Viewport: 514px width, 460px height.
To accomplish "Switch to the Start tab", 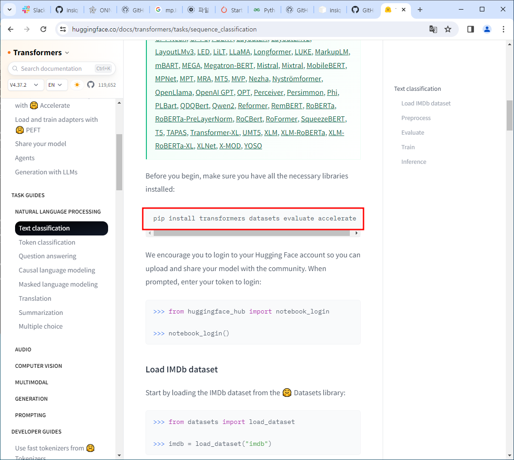I will 232,10.
